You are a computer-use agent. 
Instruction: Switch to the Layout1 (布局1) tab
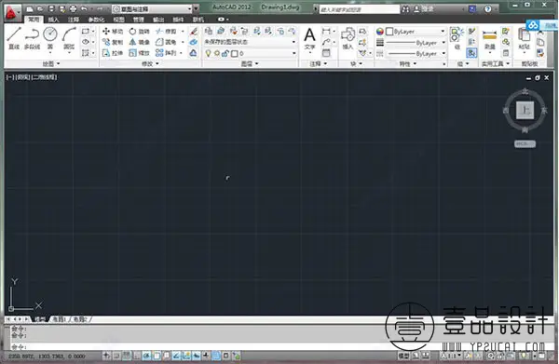click(60, 319)
